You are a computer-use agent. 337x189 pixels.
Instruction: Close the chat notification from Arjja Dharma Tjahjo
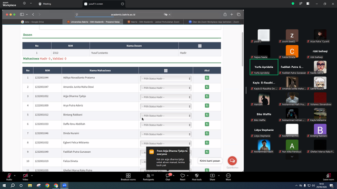tap(187, 149)
